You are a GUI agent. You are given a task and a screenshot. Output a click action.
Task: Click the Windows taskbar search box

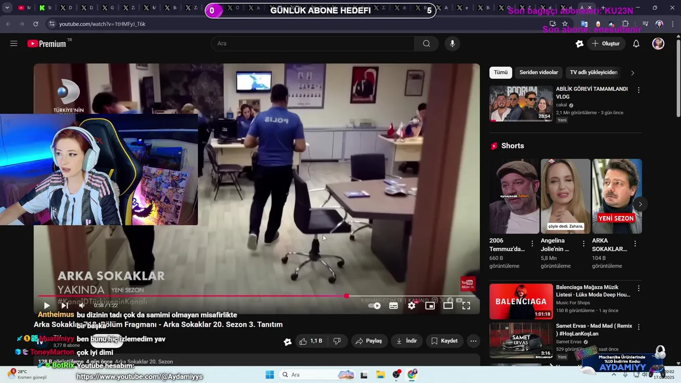click(318, 374)
